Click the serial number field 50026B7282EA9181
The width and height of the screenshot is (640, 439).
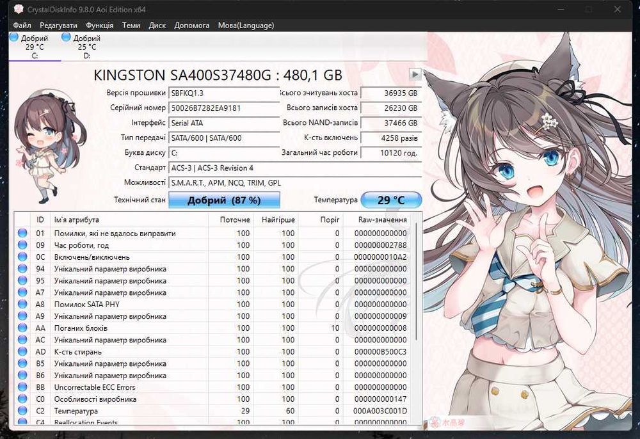pos(223,108)
